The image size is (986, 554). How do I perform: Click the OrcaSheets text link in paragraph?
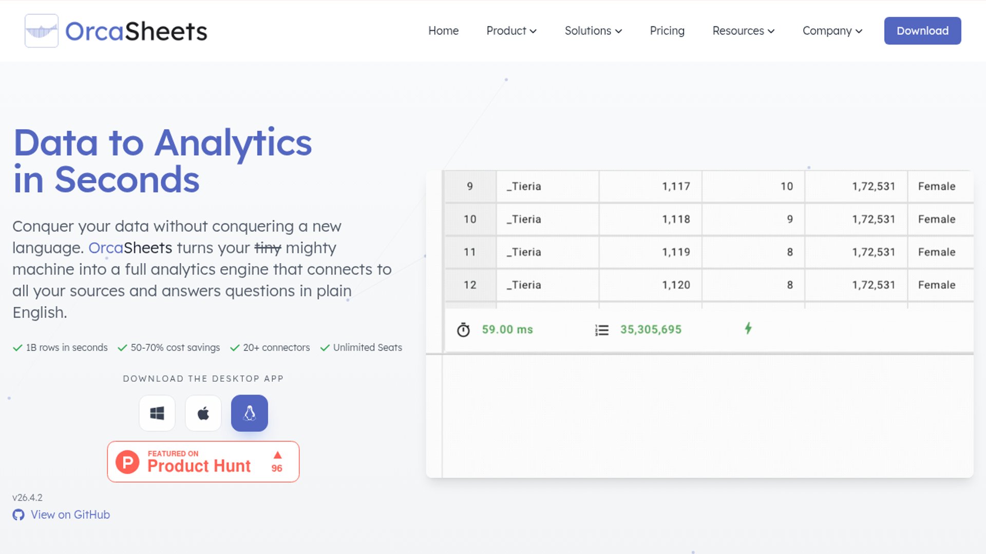(130, 248)
